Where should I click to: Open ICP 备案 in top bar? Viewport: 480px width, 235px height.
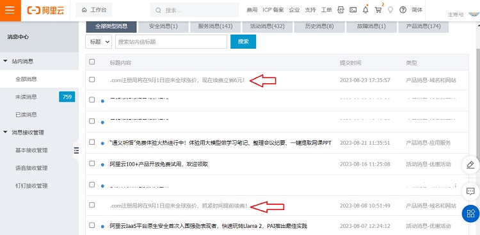click(273, 10)
